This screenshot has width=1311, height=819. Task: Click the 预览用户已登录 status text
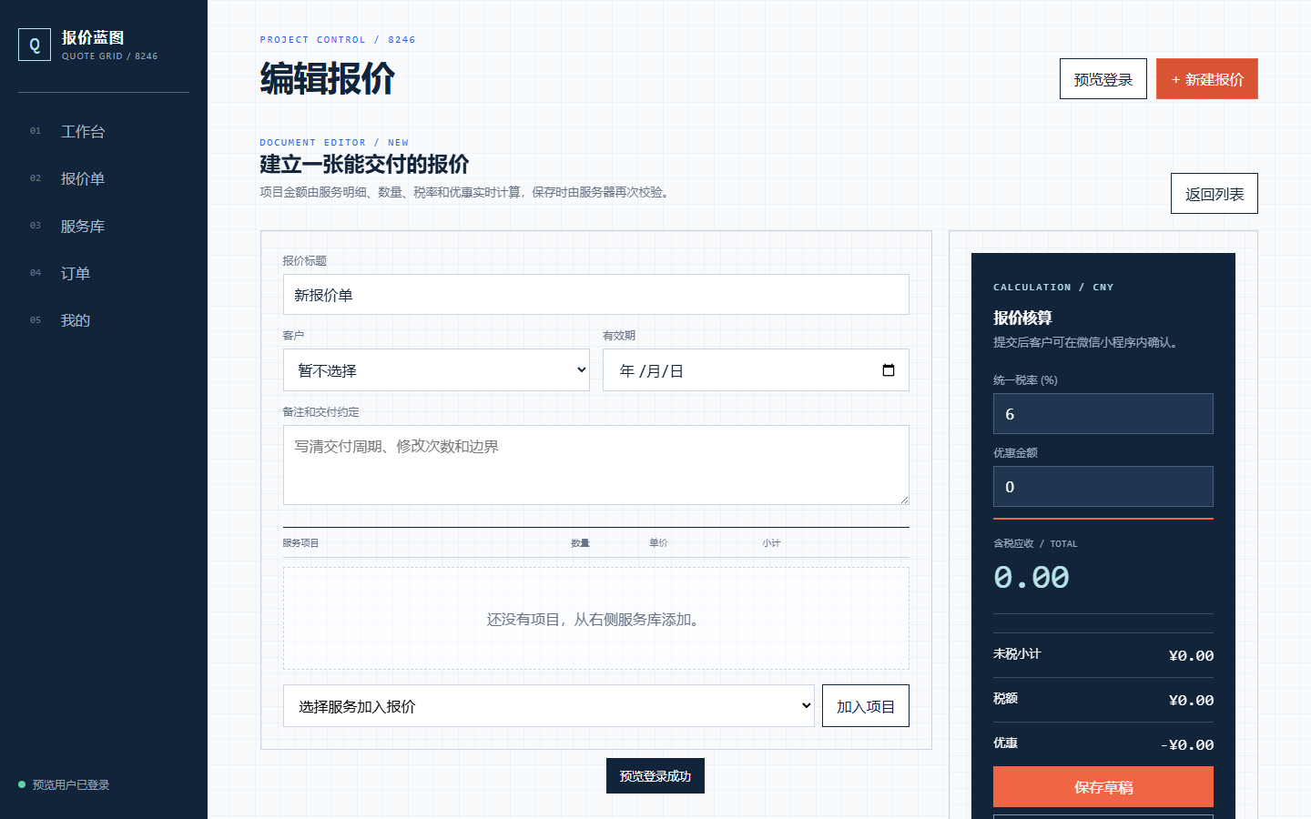pos(71,784)
